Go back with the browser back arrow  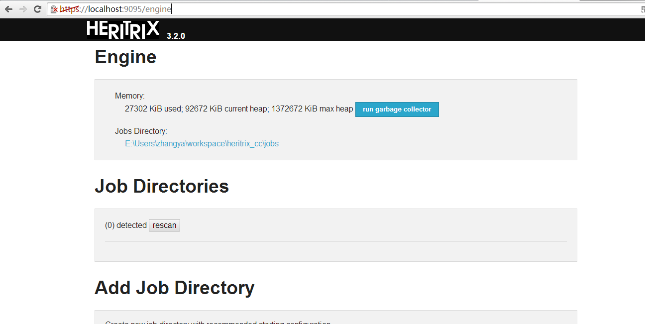[8, 9]
